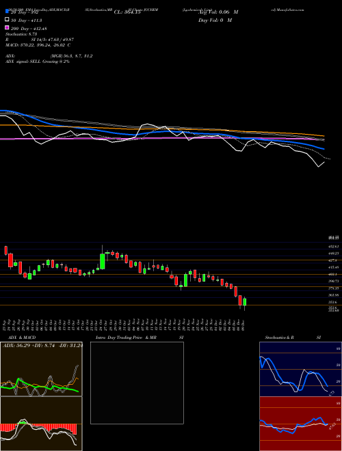Click the MACD histogram chart thumbnail

tap(41, 424)
